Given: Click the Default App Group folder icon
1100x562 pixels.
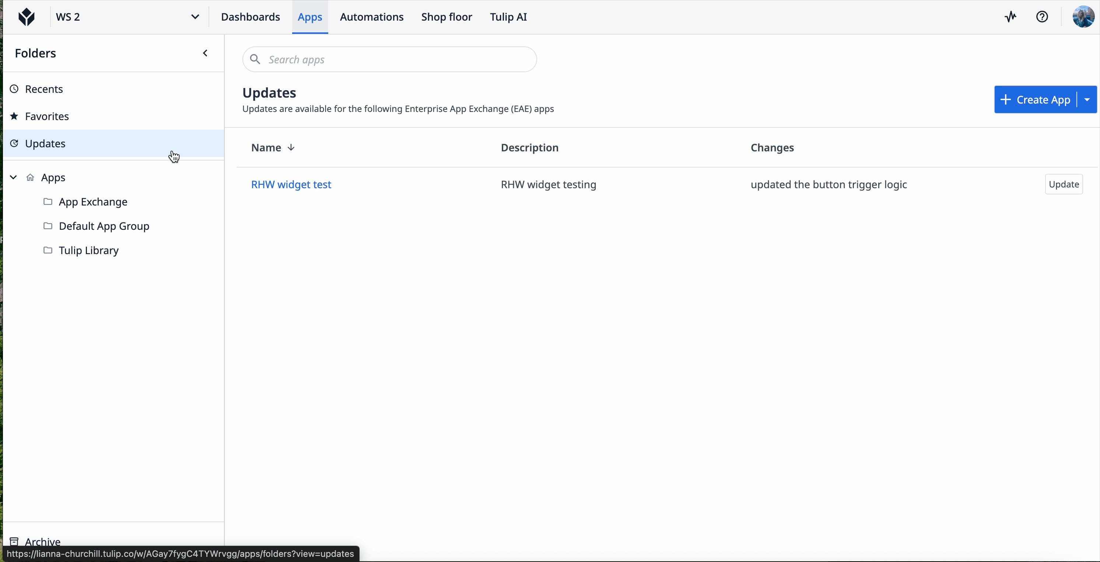Looking at the screenshot, I should click(x=48, y=226).
